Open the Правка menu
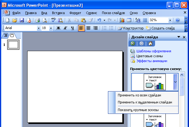This screenshot has width=189, height=127. 31,13
